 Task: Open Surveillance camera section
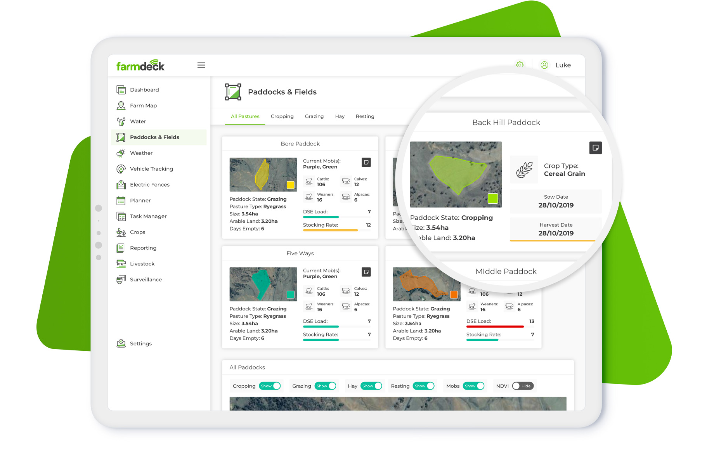coord(146,280)
